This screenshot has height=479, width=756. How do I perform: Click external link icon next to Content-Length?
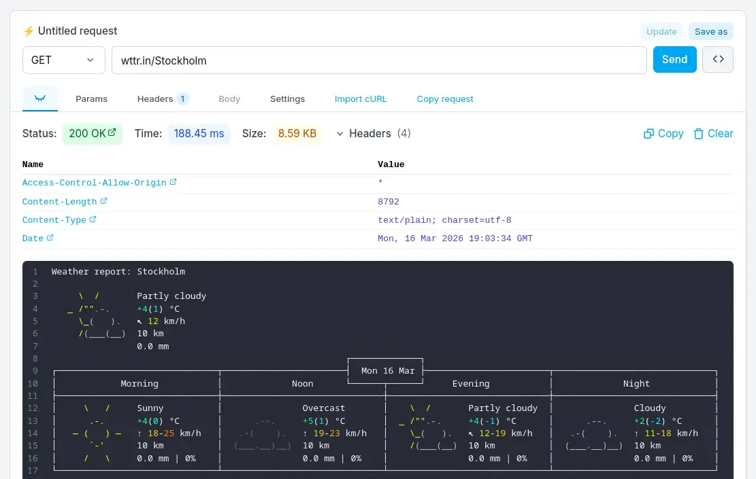click(x=103, y=201)
